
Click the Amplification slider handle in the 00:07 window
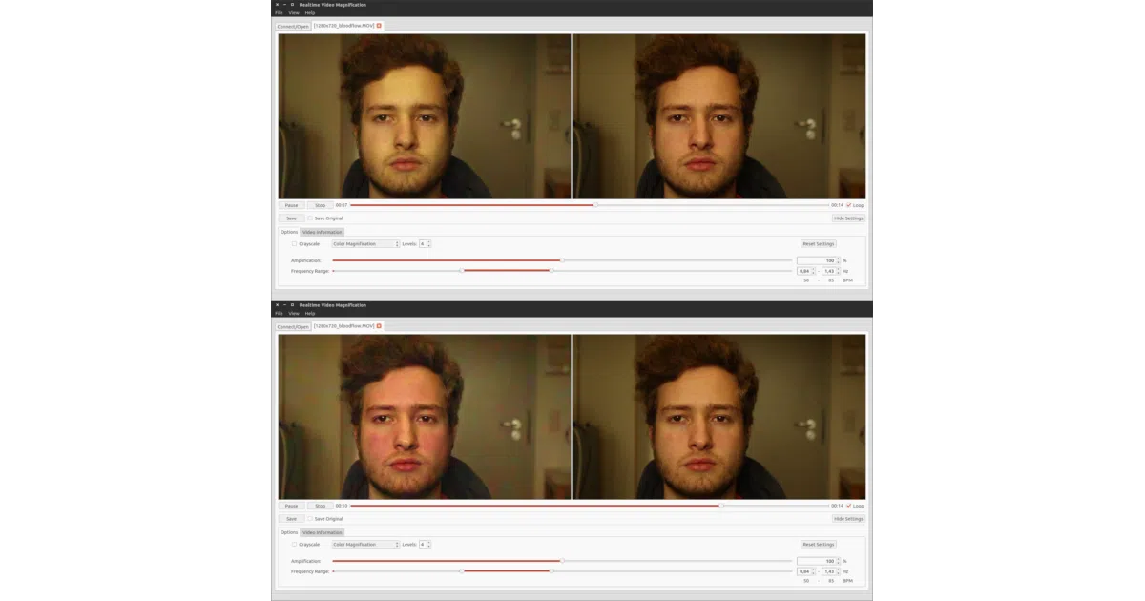tap(562, 260)
